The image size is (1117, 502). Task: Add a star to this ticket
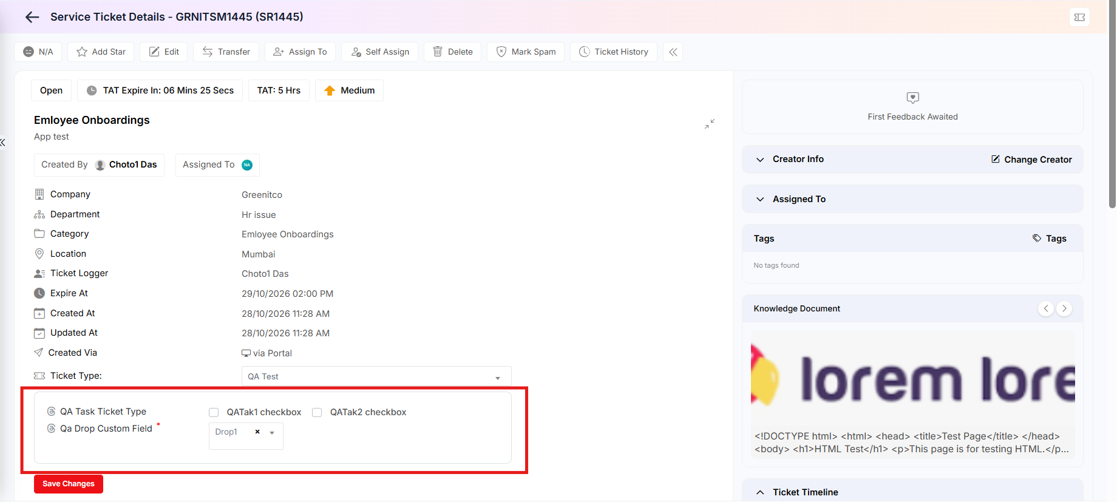point(101,52)
